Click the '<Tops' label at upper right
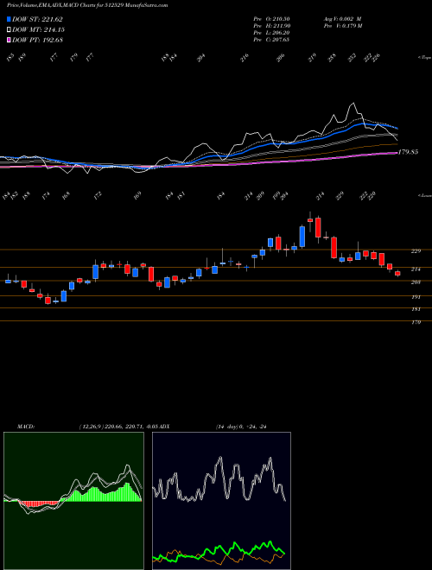Viewport: 432px width, 570px height. click(424, 58)
